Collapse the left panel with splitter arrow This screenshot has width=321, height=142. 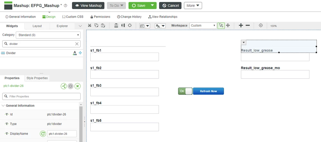pyautogui.click(x=85, y=121)
